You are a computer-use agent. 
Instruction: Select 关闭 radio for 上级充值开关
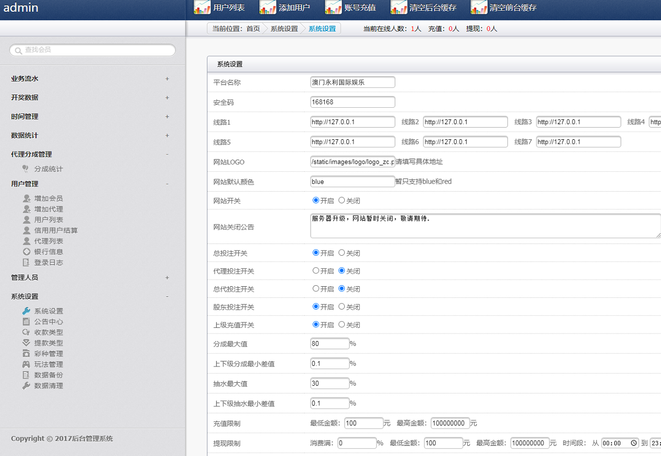click(x=342, y=324)
